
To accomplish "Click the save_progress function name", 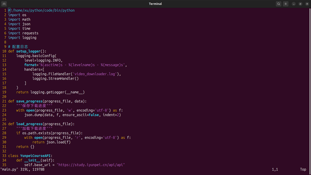I will point(30,101).
